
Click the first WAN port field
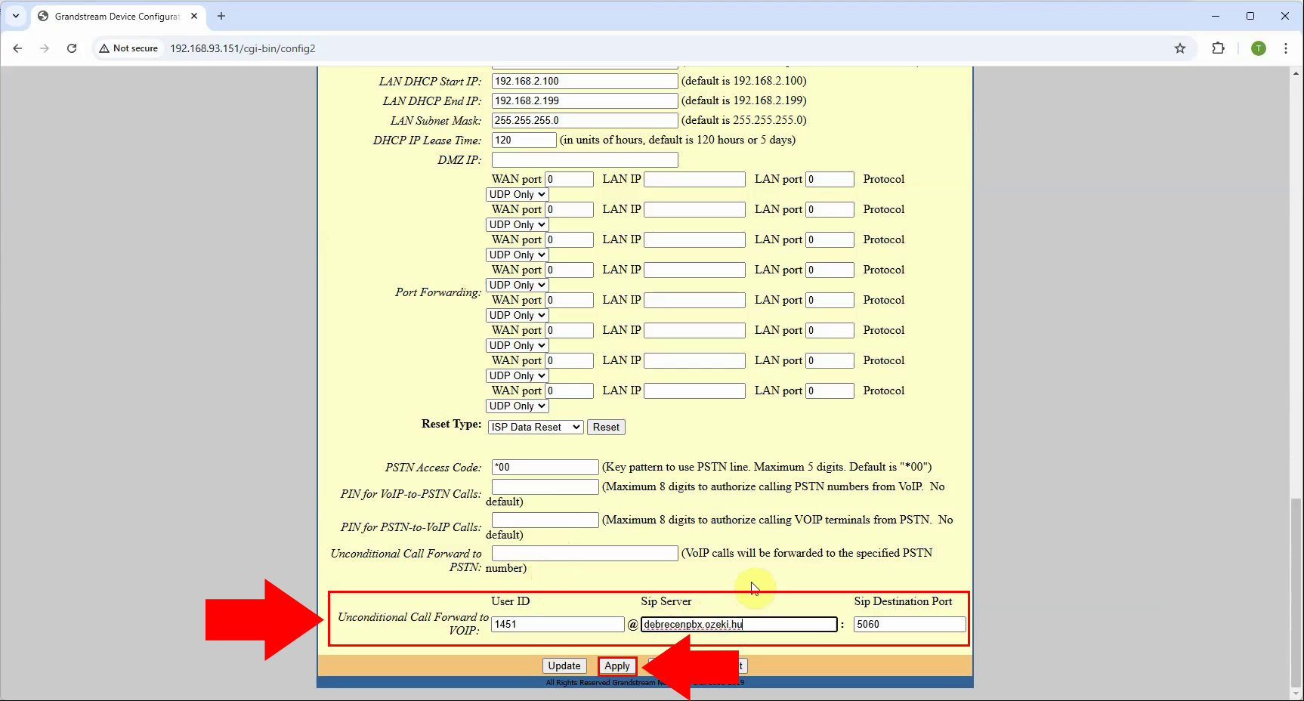pyautogui.click(x=570, y=179)
